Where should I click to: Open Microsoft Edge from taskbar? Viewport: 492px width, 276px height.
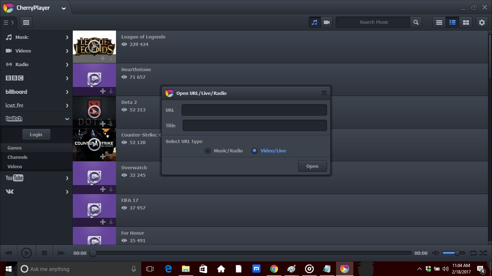[x=168, y=269]
